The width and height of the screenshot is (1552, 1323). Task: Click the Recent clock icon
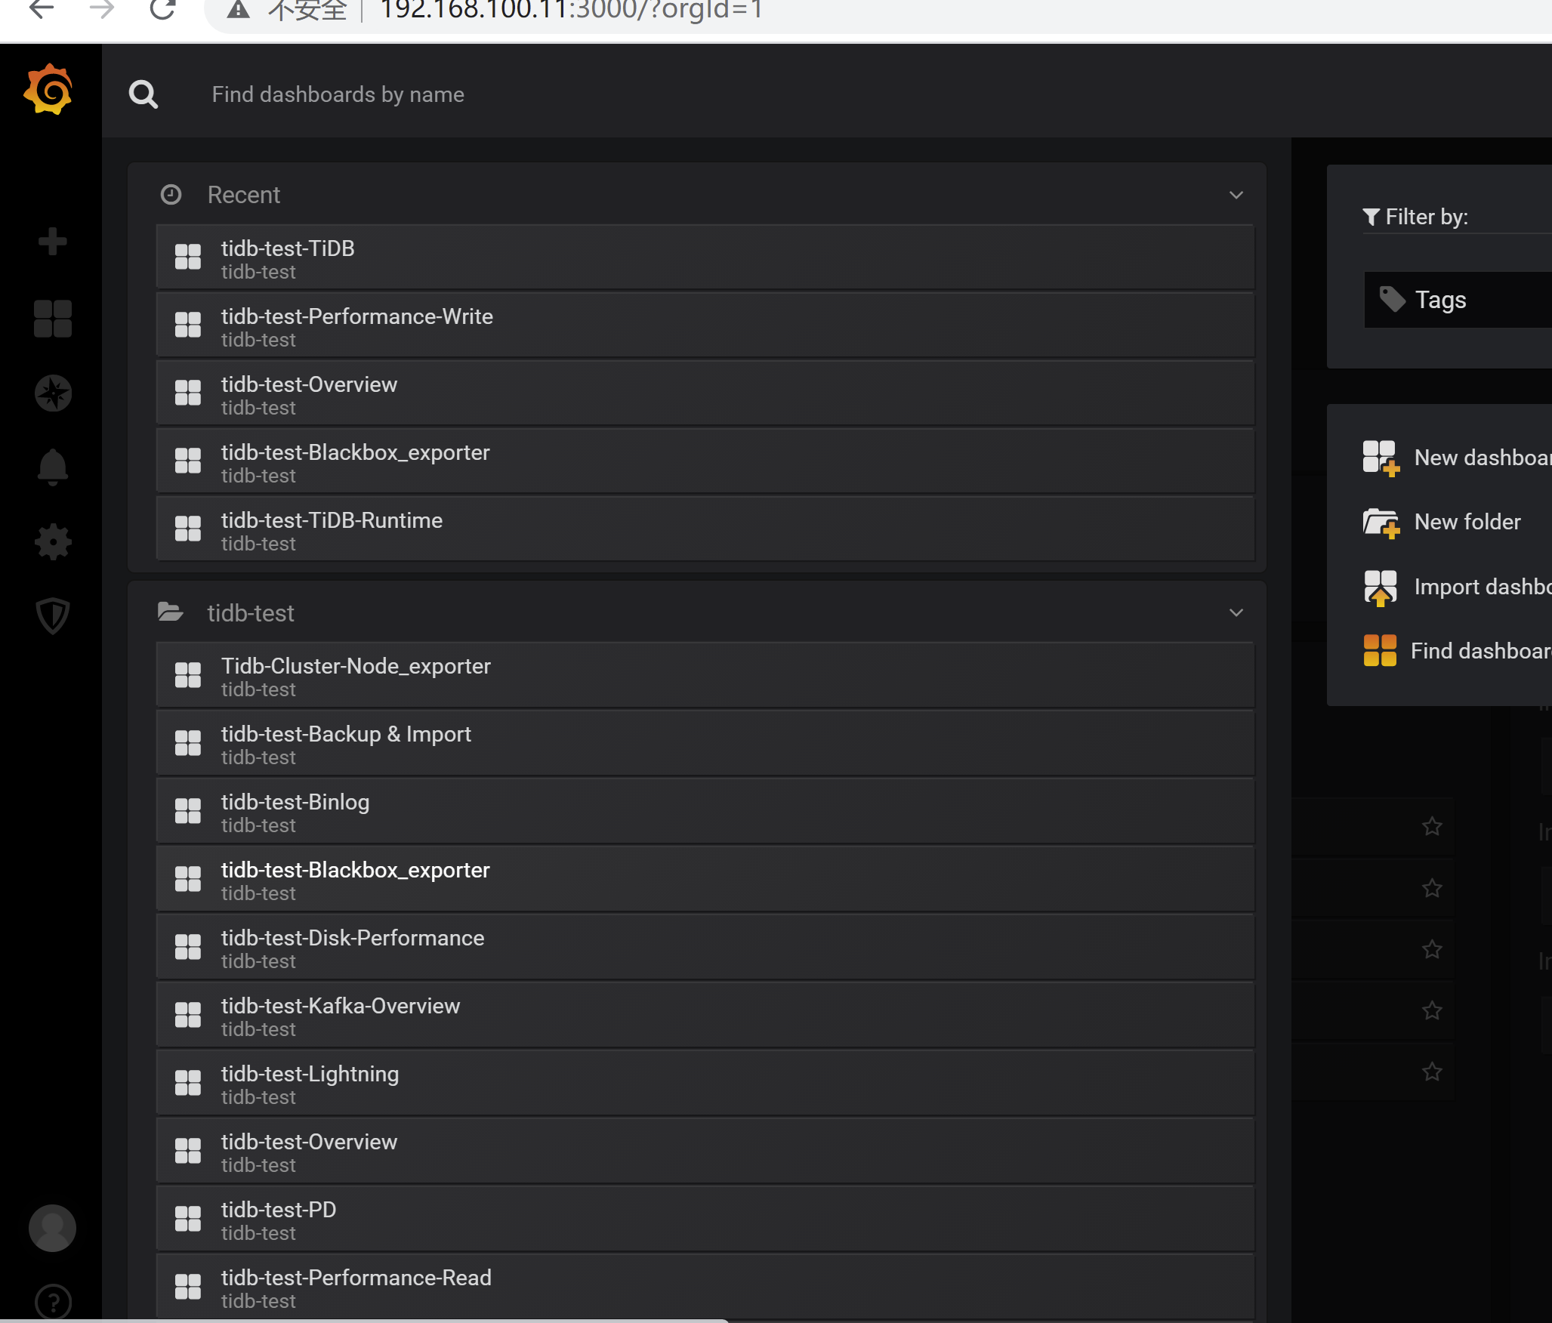(x=171, y=195)
